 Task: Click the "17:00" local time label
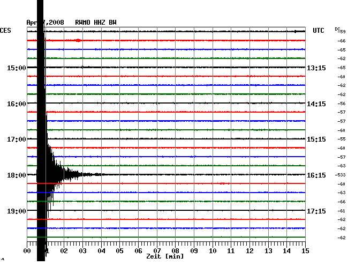tap(17, 139)
